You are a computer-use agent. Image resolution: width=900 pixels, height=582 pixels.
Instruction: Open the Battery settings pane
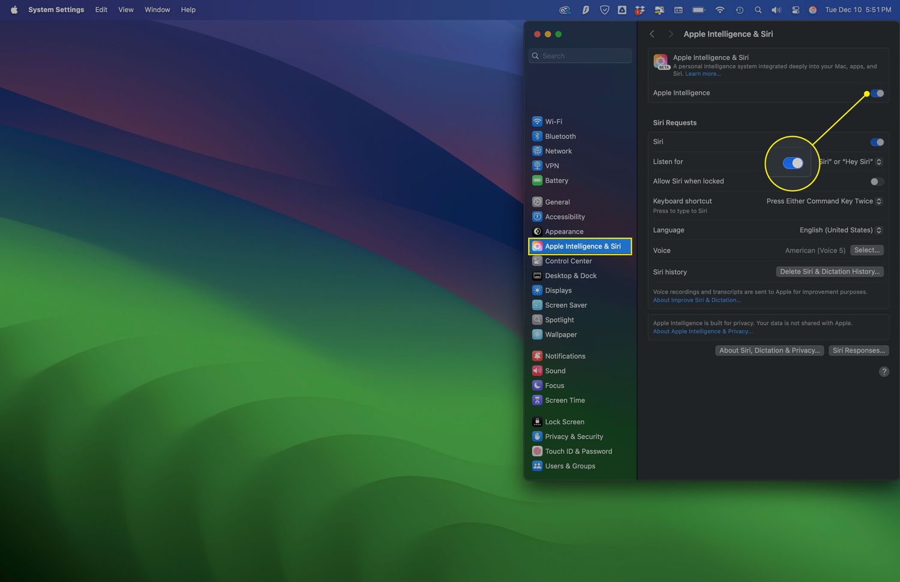556,180
